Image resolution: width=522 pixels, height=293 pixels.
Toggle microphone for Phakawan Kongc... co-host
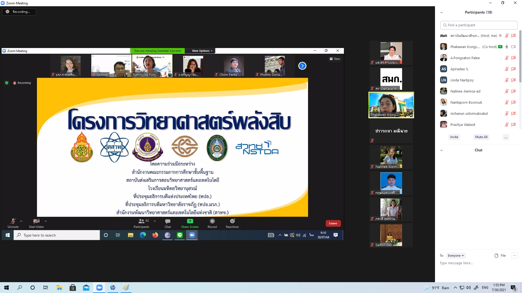coord(507,47)
